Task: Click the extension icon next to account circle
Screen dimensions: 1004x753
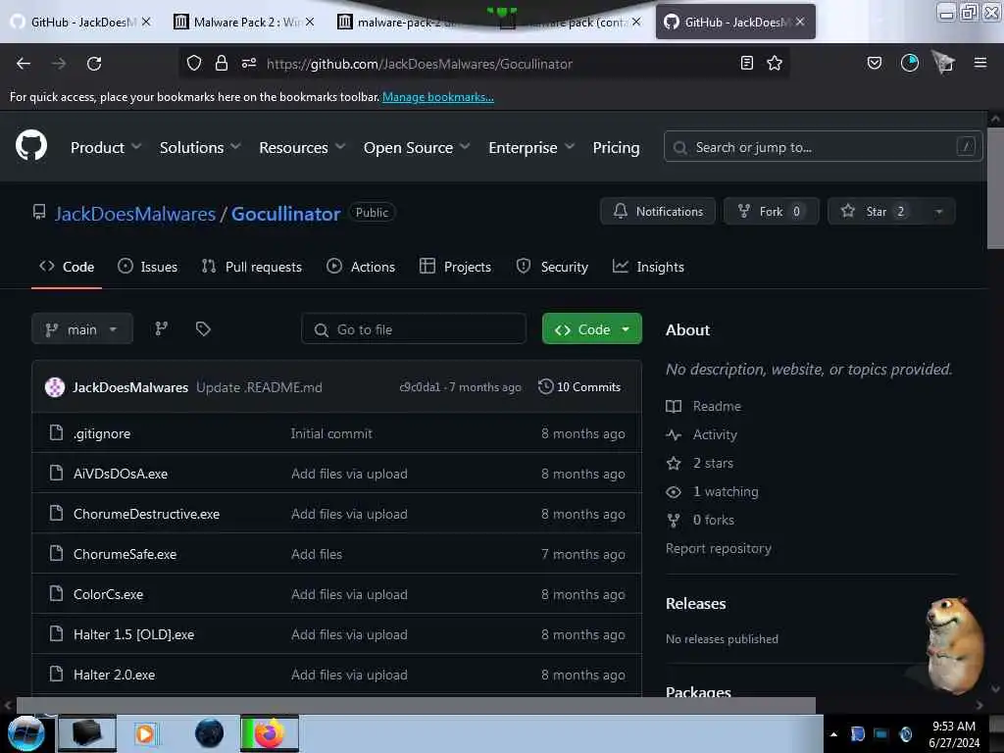Action: 944,63
